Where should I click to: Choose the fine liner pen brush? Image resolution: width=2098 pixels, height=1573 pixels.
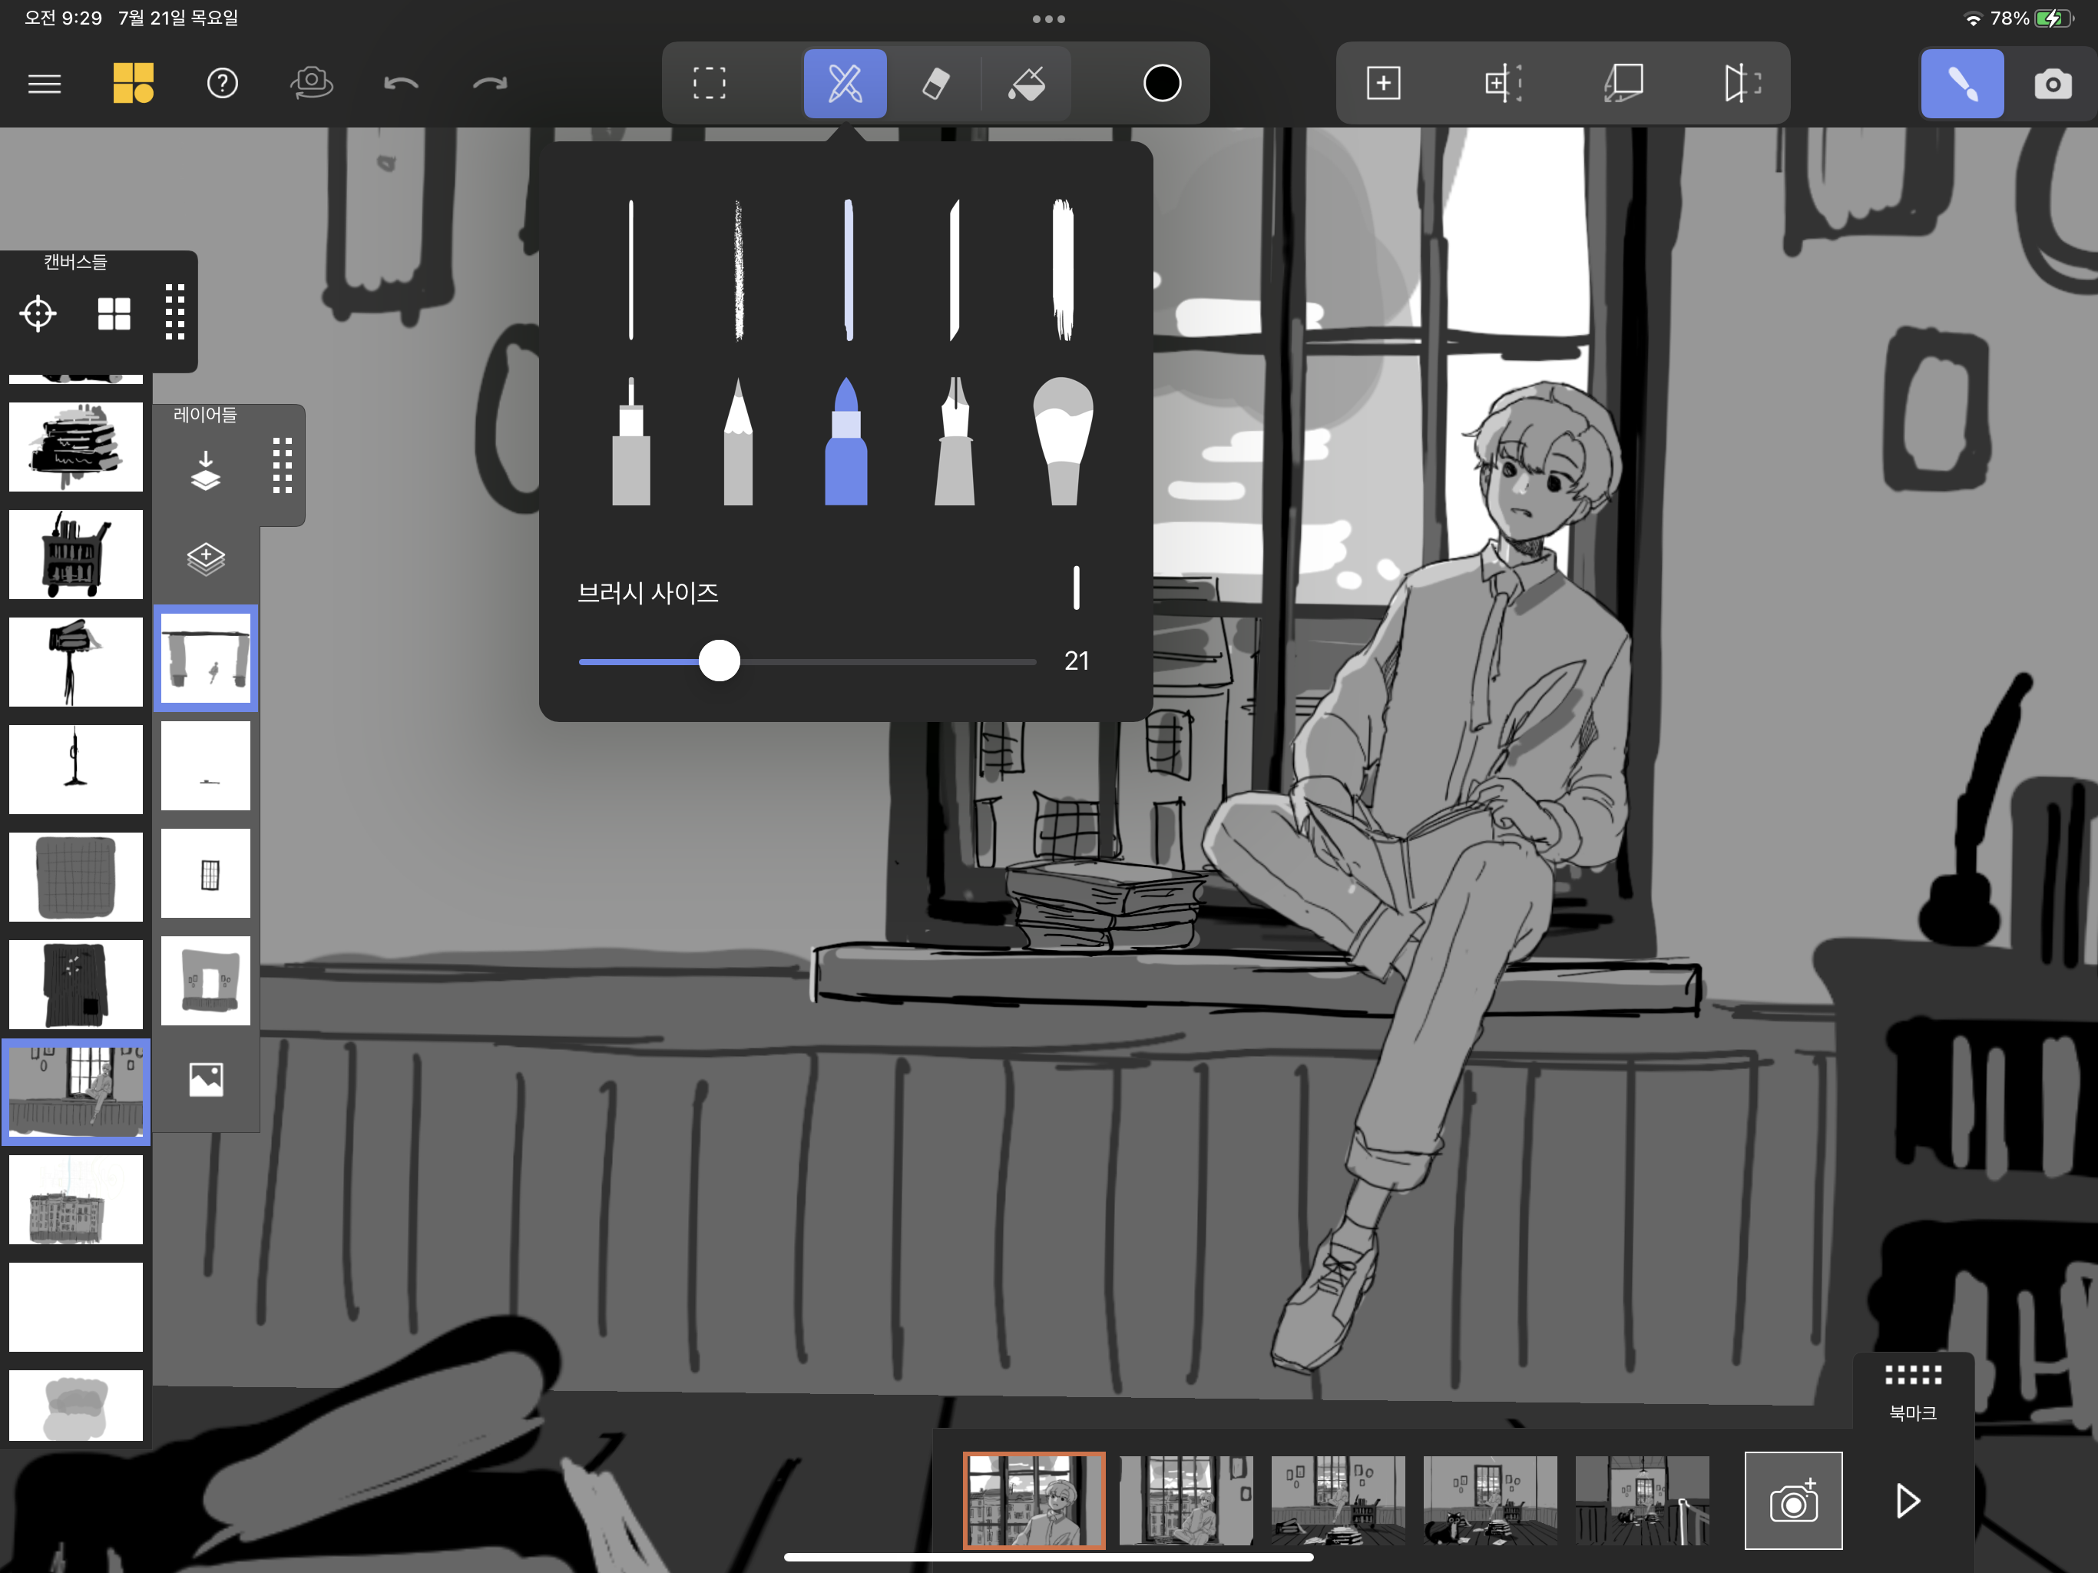(630, 441)
